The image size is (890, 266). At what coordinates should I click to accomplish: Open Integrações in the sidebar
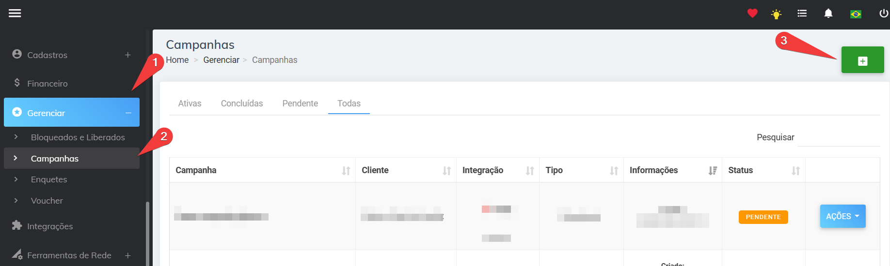tap(49, 226)
